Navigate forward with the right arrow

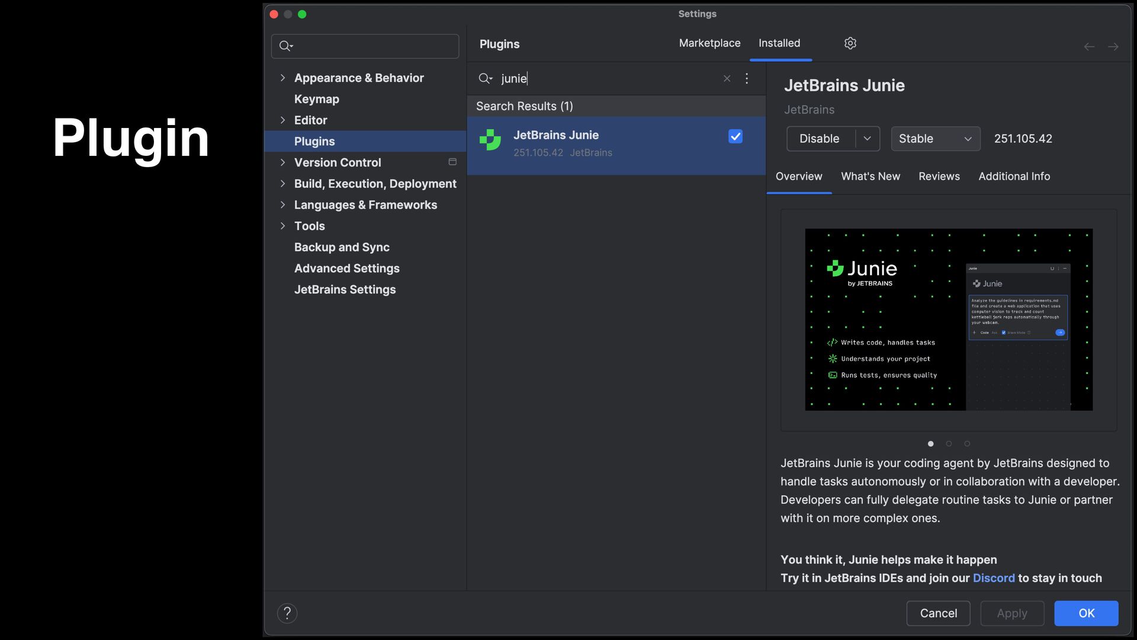pos(1113,46)
